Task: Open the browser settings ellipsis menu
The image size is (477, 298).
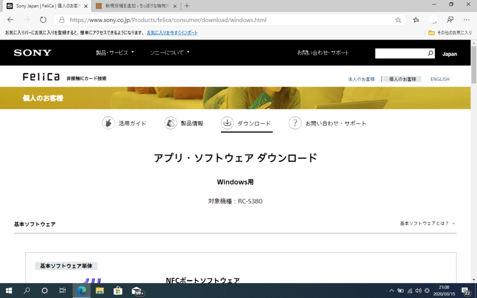Action: (466, 20)
